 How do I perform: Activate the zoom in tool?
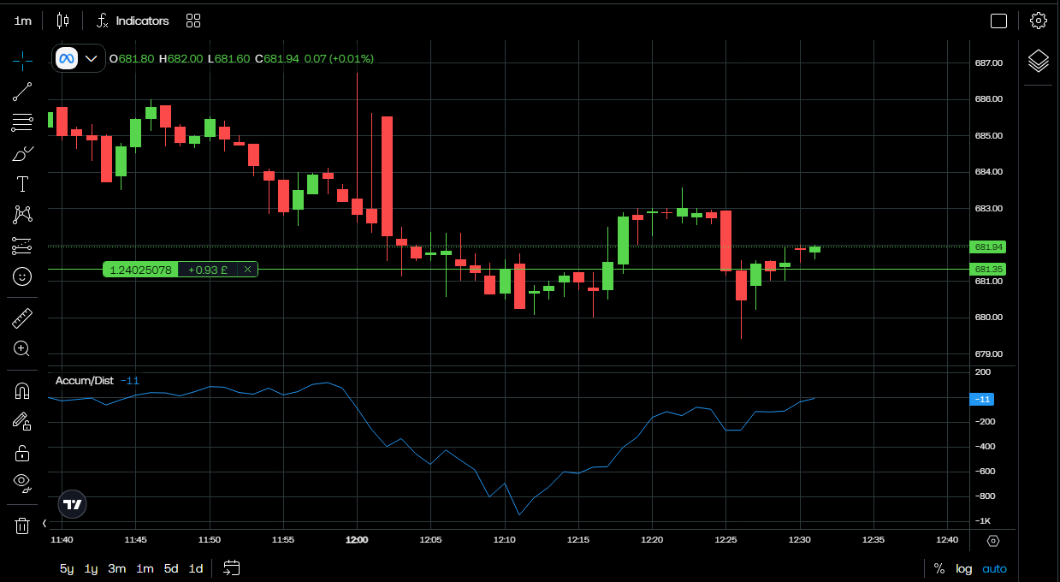coord(22,348)
